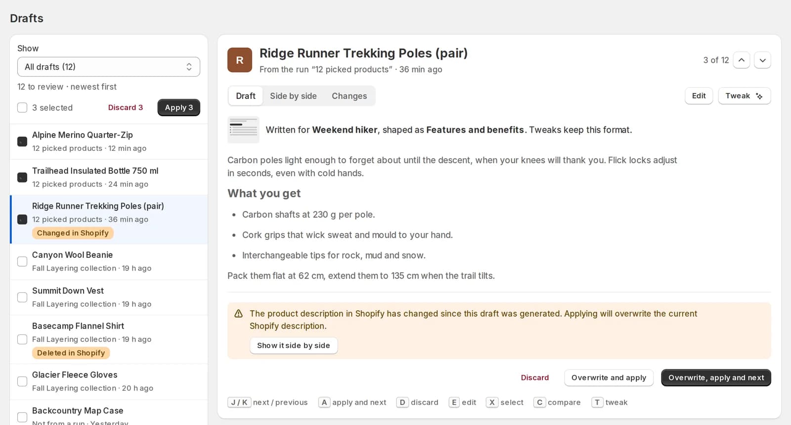Screen dimensions: 791x425
Task: Open the Summit Down Vest draft
Action: 109,297
